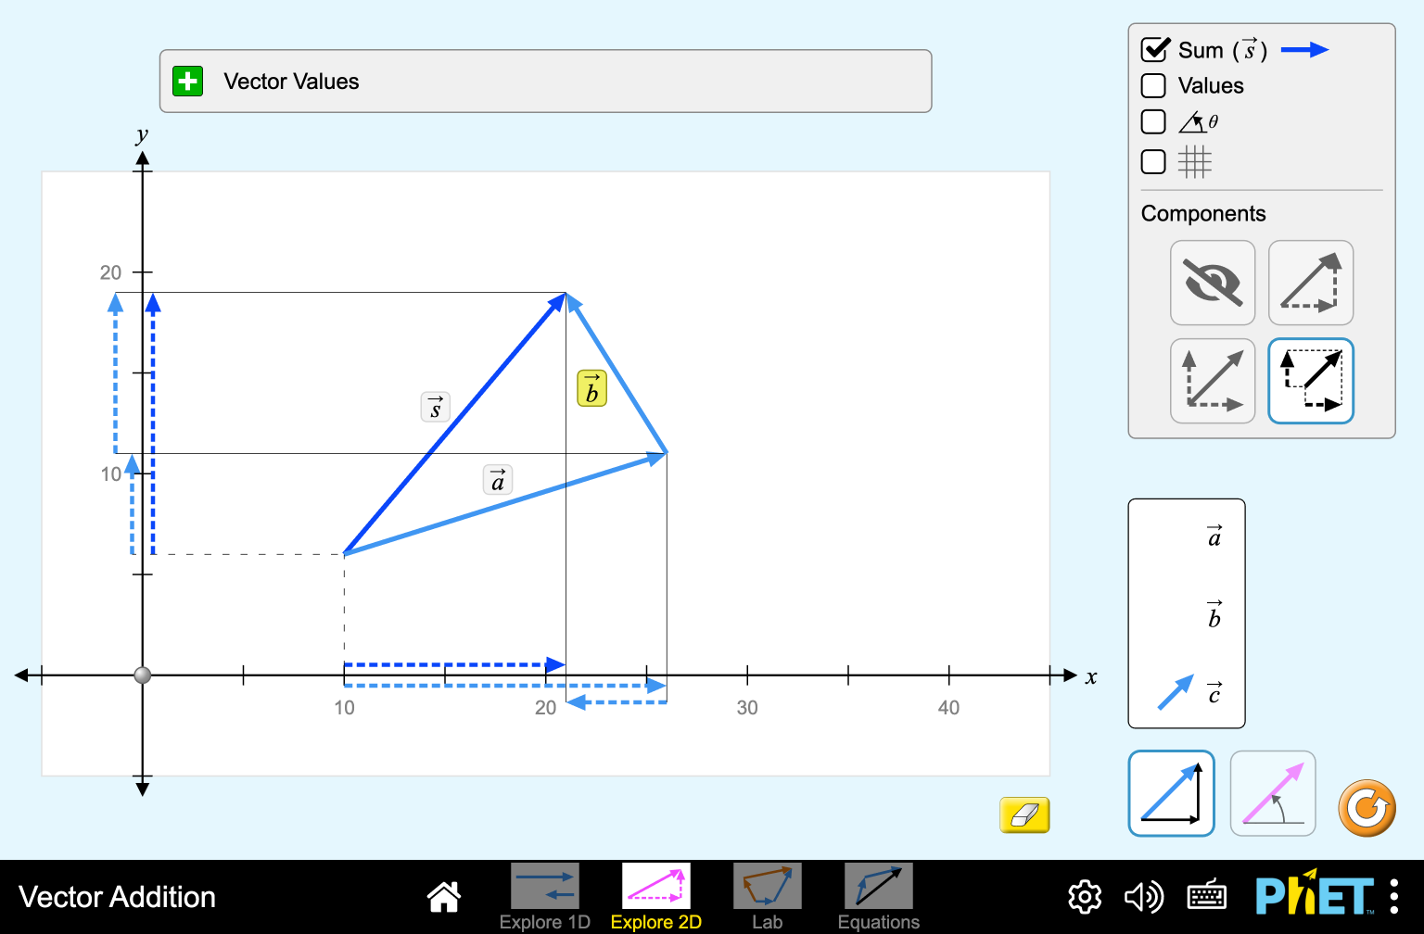Toggle the grid checkbox
Image resolution: width=1424 pixels, height=934 pixels.
point(1153,162)
